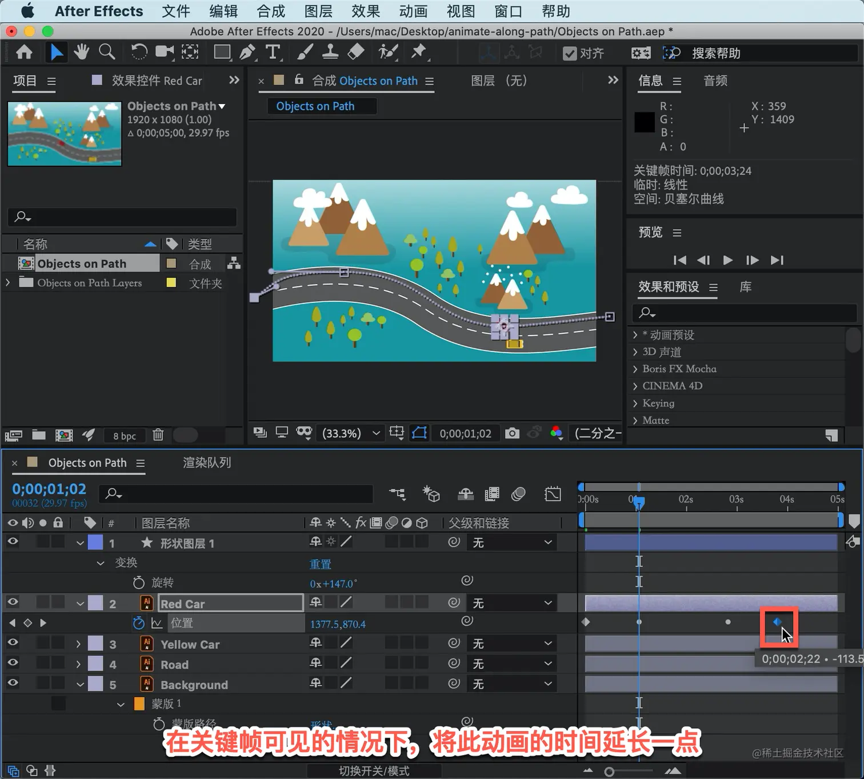This screenshot has width=864, height=779.
Task: Select the Hand tool
Action: coord(81,52)
